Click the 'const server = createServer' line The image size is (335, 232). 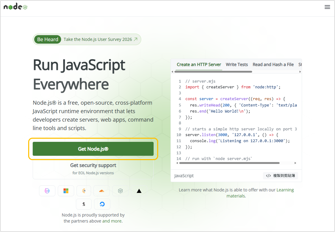(235, 99)
